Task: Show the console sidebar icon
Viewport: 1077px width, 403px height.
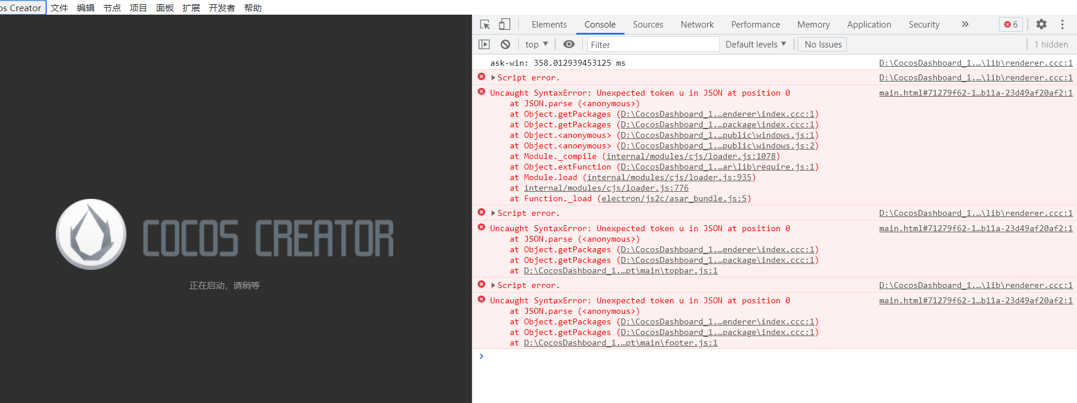Action: [484, 44]
